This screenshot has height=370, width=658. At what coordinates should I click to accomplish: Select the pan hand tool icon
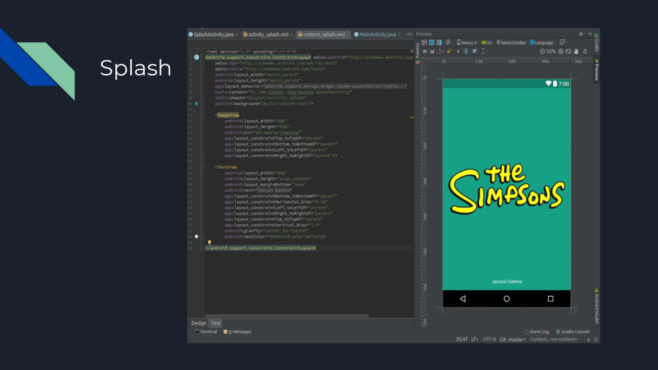[x=576, y=51]
